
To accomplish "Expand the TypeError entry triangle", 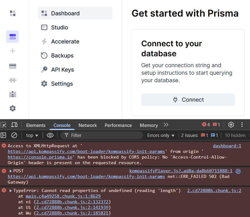I will 11,191.
